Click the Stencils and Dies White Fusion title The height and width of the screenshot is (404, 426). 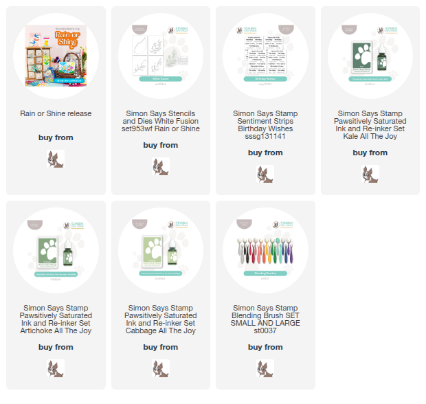(161, 121)
